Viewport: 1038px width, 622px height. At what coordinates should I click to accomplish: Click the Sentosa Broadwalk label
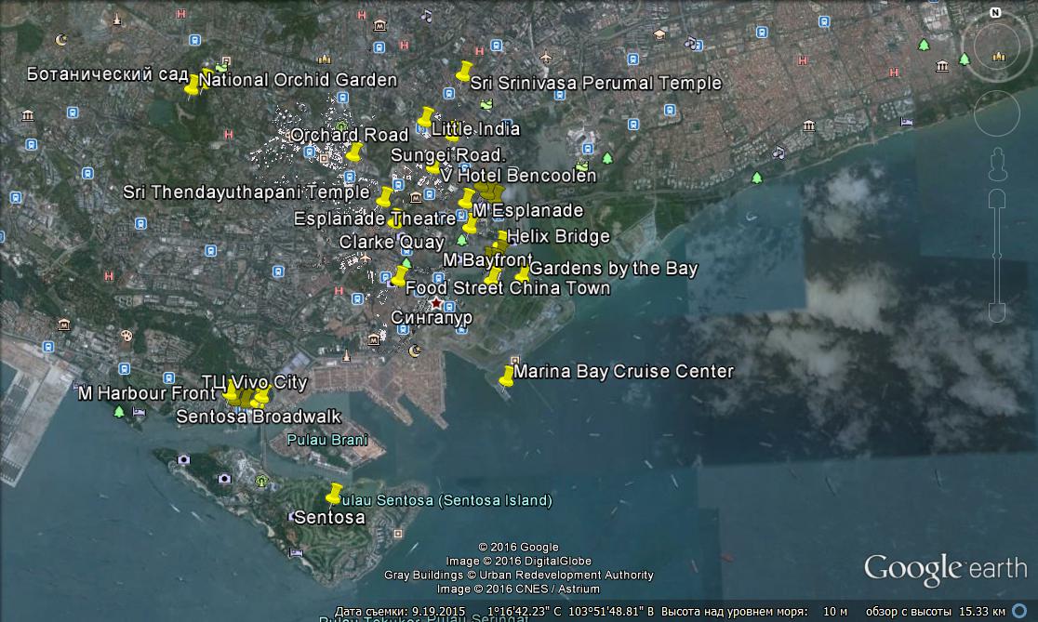point(259,417)
